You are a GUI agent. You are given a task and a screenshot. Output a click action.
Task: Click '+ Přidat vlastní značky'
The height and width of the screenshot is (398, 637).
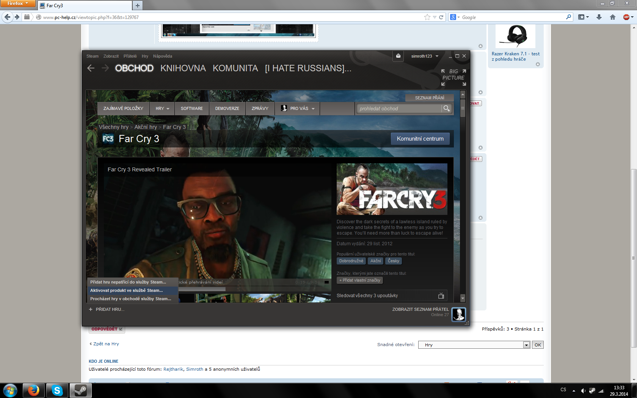coord(360,280)
